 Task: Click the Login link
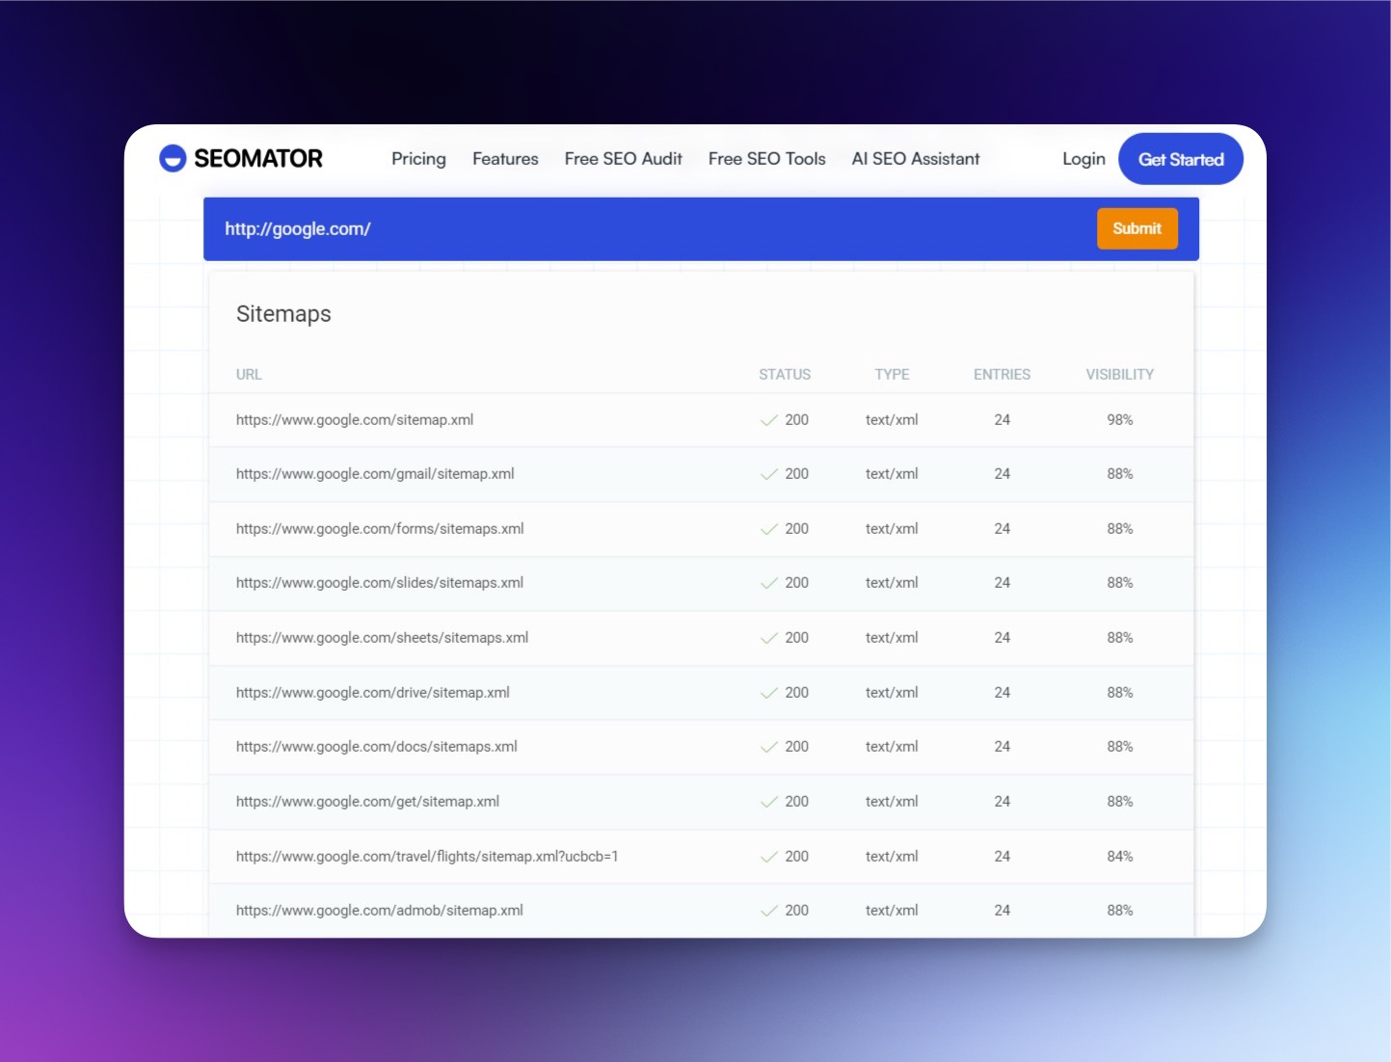tap(1083, 158)
